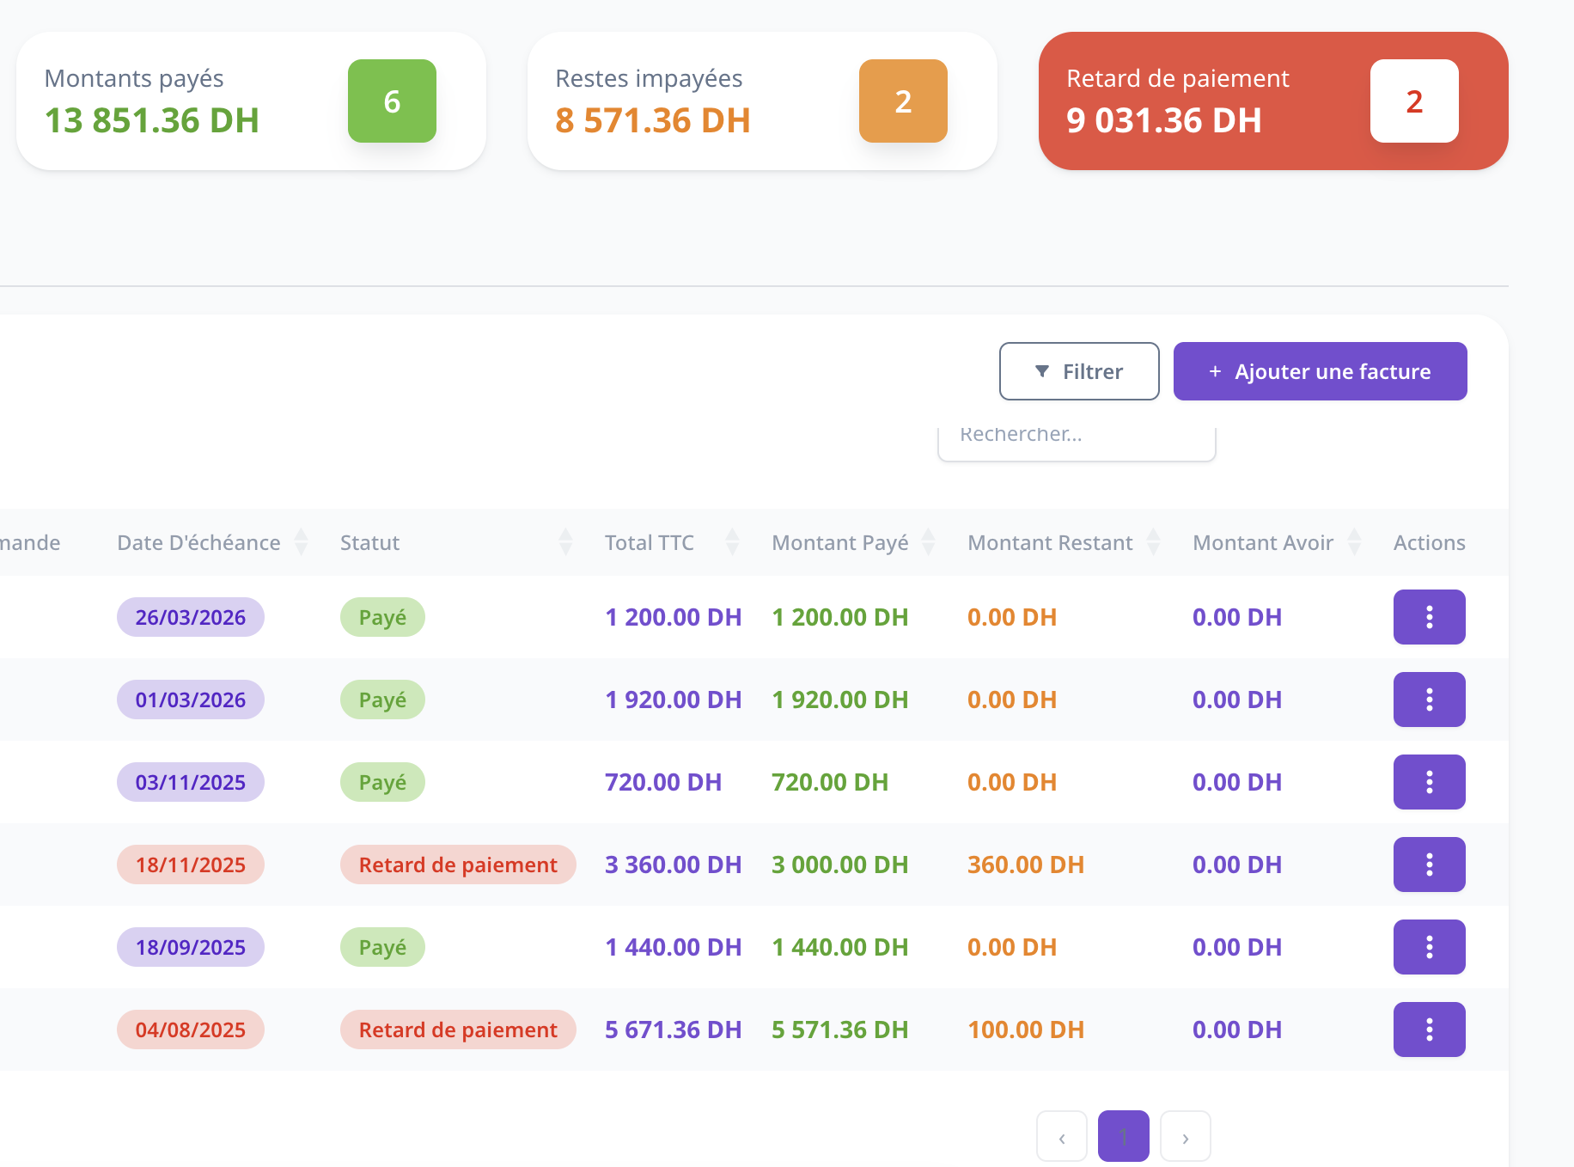Select page 1 in pagination

pos(1124,1136)
